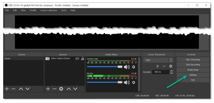The width and height of the screenshot is (214, 103).
Task: Pop out the Scenes dock
Action: click(41, 55)
